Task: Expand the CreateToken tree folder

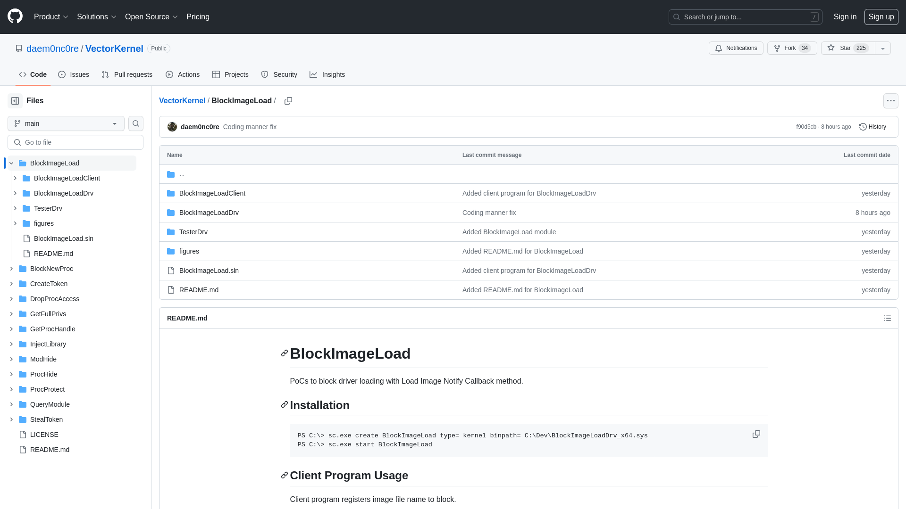Action: tap(11, 284)
